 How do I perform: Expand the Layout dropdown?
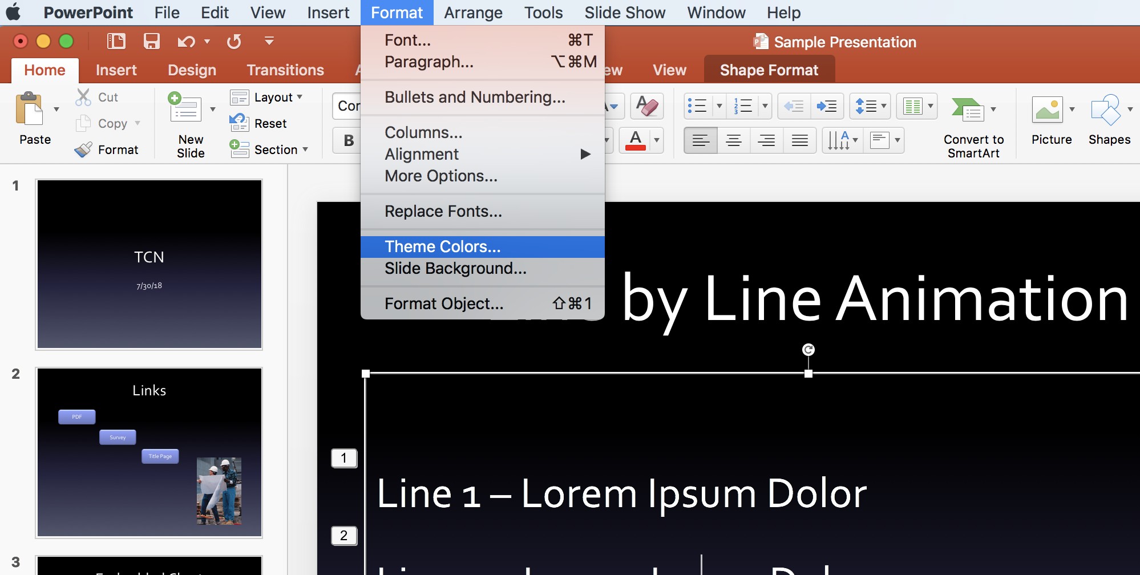click(x=266, y=98)
